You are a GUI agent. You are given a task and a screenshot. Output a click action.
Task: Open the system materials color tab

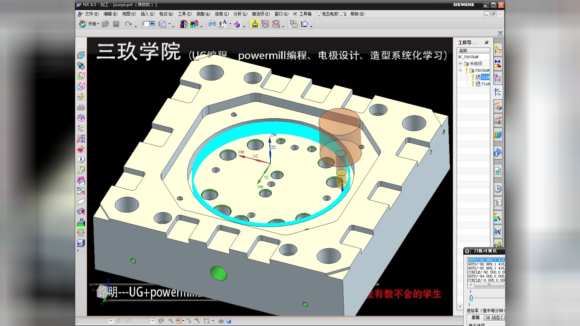498,217
